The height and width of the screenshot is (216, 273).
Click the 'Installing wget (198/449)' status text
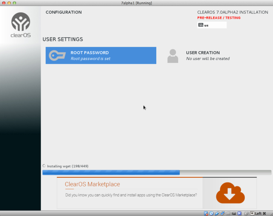click(68, 166)
